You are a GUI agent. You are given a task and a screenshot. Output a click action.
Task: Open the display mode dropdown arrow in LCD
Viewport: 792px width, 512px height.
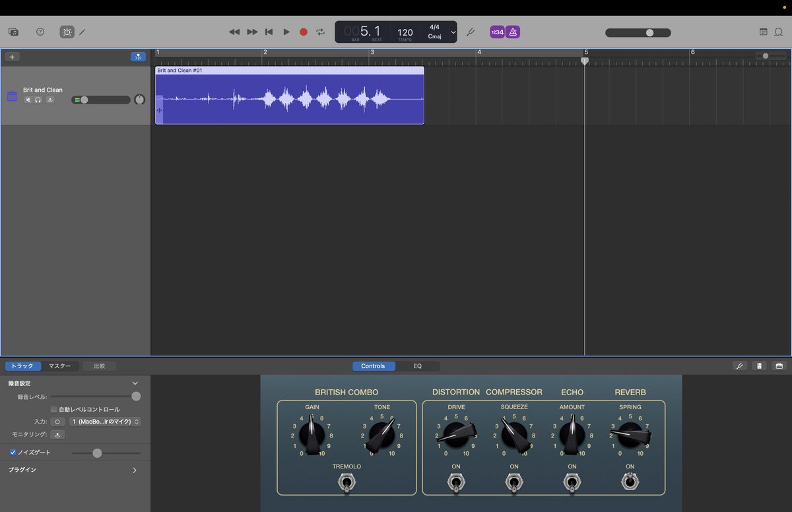453,32
